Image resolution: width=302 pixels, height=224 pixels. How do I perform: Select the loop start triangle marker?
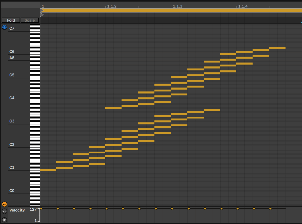tap(42, 10)
